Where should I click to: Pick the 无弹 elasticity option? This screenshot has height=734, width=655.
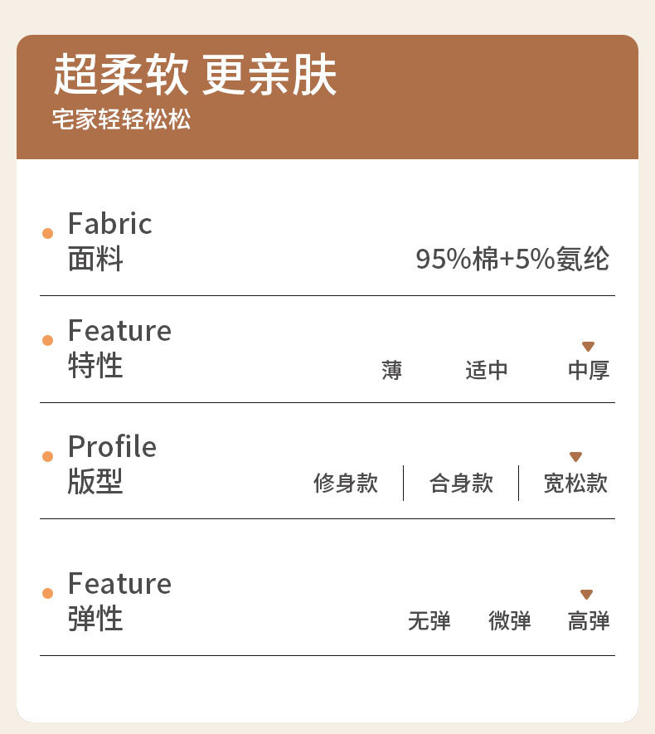[429, 620]
